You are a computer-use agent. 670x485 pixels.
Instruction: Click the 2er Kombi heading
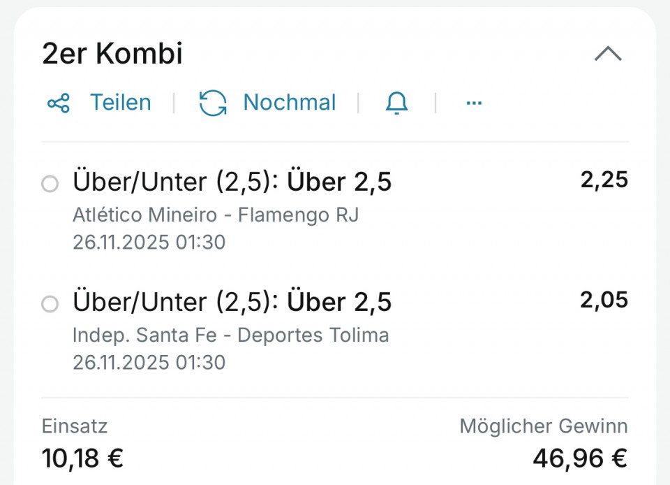112,54
